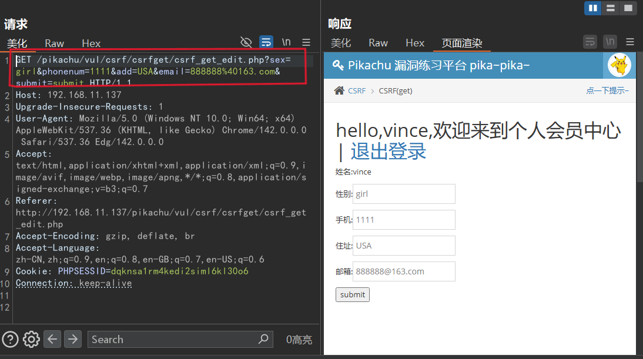Viewport: 643px width, 359px height.
Task: Click the 邮箱 email input field
Action: click(404, 271)
